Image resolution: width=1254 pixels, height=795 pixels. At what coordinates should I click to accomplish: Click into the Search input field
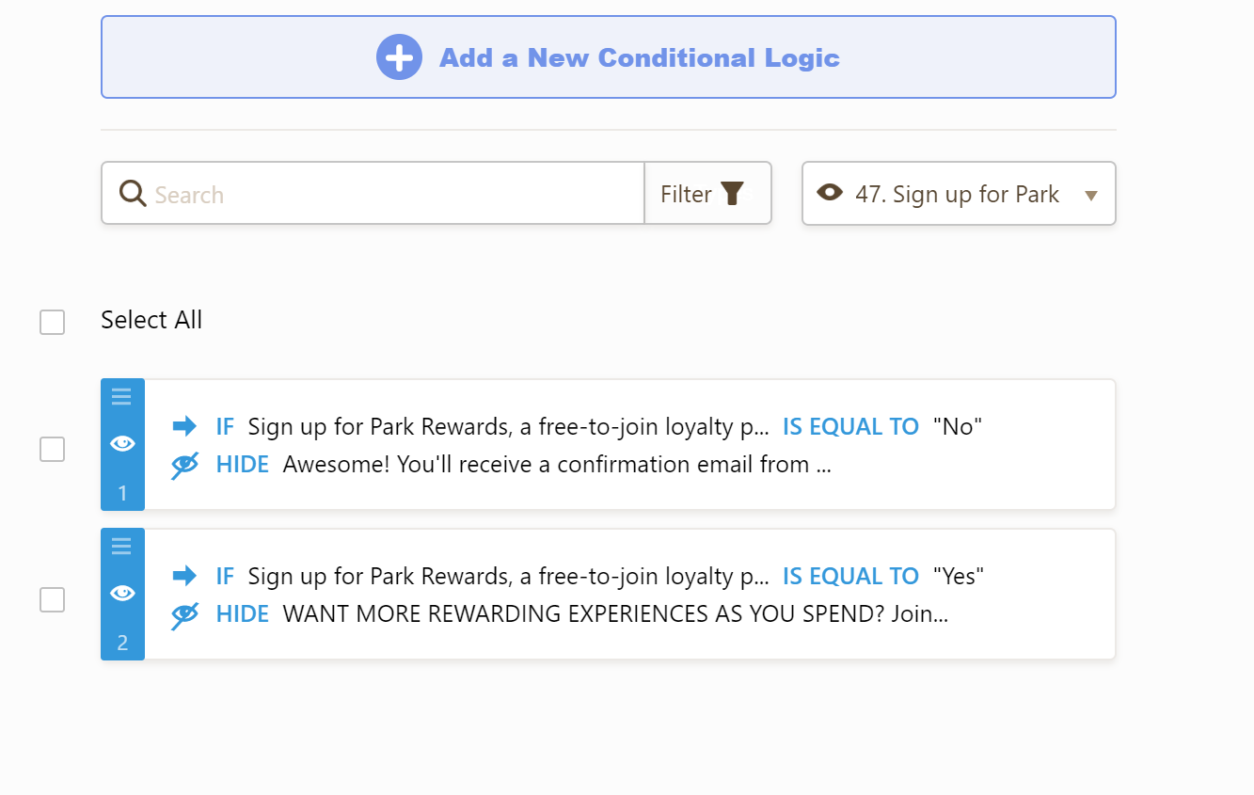395,194
